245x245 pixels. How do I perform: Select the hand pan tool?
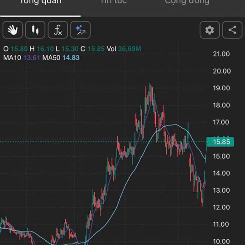point(13,30)
